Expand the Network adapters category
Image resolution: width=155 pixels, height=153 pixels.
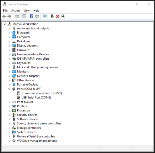(9, 76)
